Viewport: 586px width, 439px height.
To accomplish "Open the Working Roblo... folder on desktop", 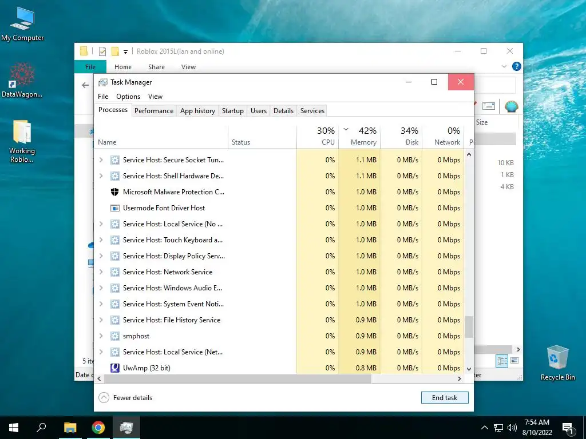I will tap(22, 141).
